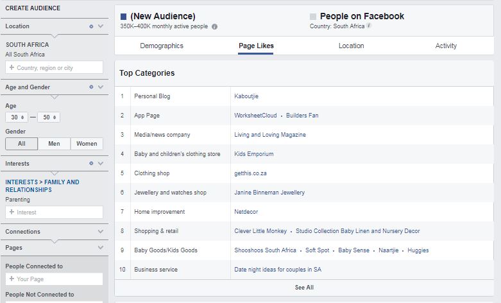Open the Naartjie page link
This screenshot has height=303, width=501.
click(x=389, y=250)
